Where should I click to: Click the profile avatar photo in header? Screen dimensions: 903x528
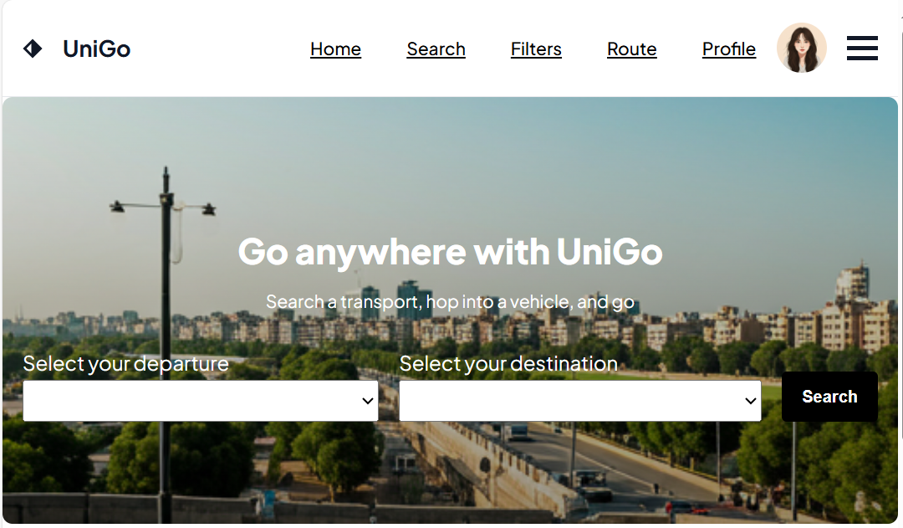(802, 48)
